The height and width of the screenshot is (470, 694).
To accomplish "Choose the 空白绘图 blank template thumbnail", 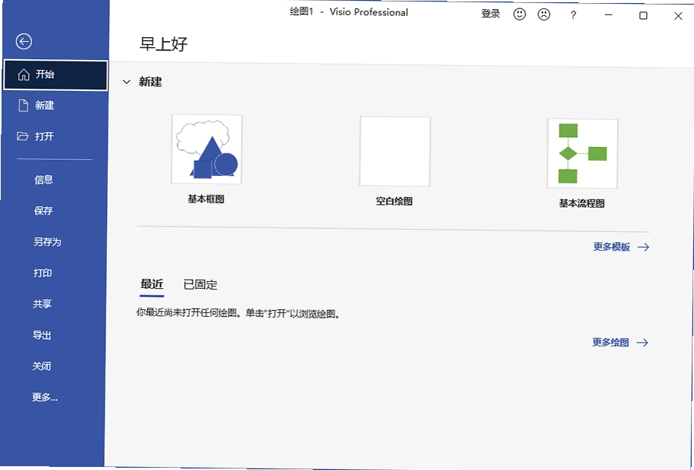I will [395, 152].
